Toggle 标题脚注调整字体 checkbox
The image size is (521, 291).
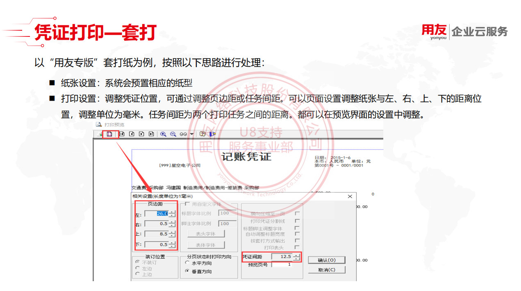pyautogui.click(x=297, y=228)
